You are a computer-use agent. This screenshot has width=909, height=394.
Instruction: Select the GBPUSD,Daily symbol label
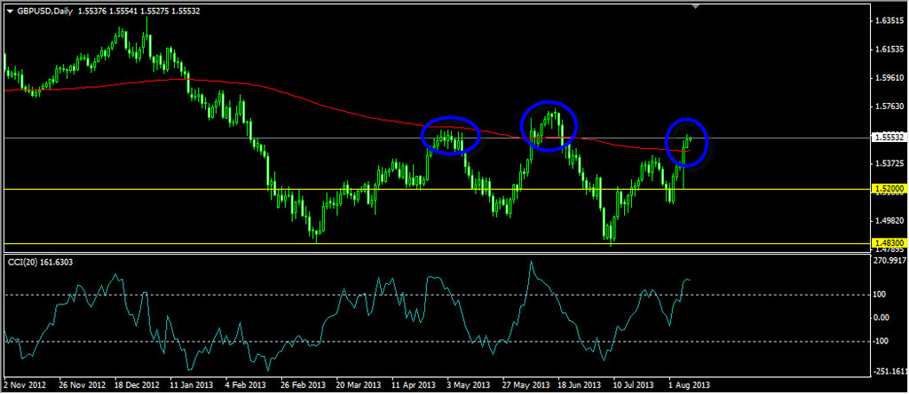[x=44, y=11]
